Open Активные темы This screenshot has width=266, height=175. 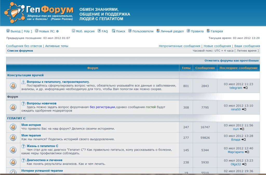(57, 46)
